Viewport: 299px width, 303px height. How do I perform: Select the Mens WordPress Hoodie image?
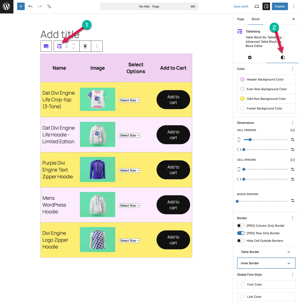pyautogui.click(x=97, y=204)
